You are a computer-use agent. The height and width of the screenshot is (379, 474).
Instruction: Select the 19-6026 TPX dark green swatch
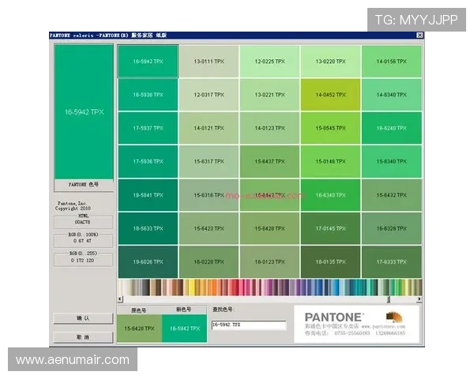148,261
